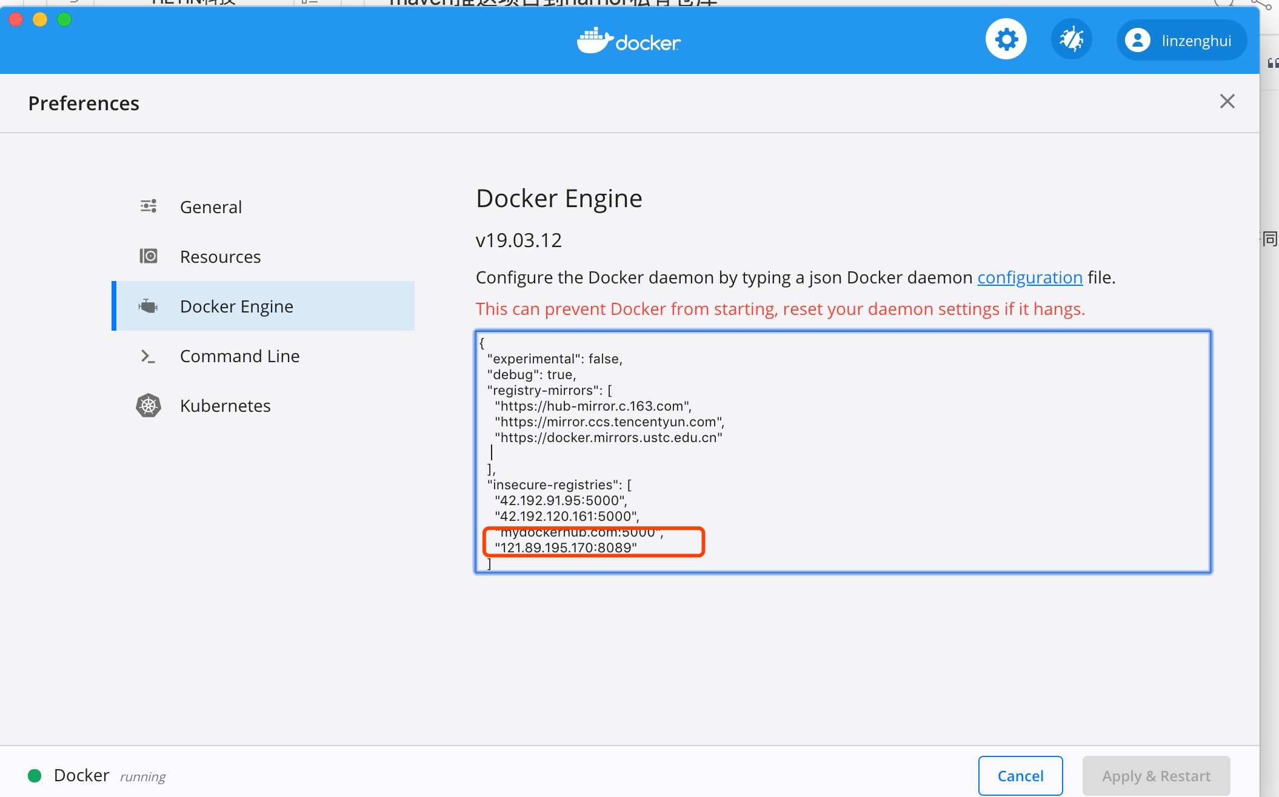Open the Troubleshoot bug icon
Screen dimensions: 1279x797
1071,40
